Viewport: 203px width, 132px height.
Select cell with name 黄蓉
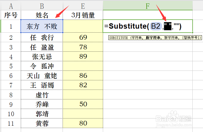[x=42, y=123]
